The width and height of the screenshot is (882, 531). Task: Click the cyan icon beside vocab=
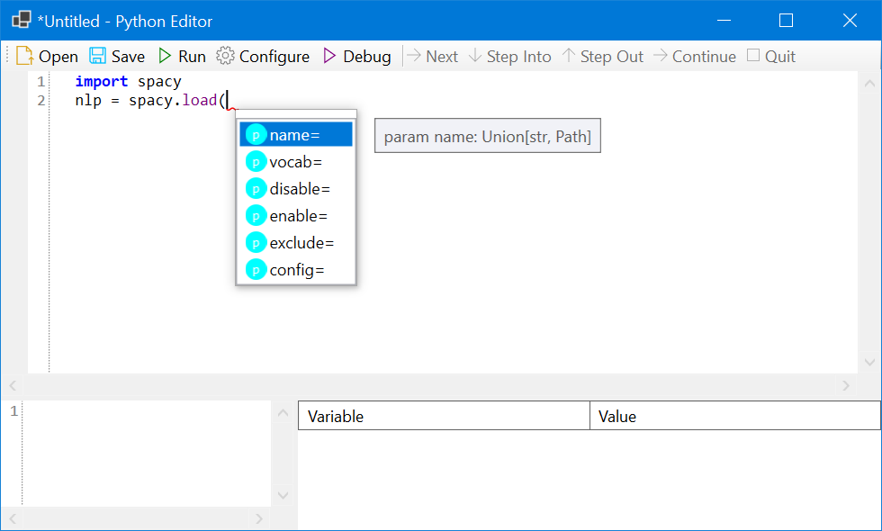point(256,162)
